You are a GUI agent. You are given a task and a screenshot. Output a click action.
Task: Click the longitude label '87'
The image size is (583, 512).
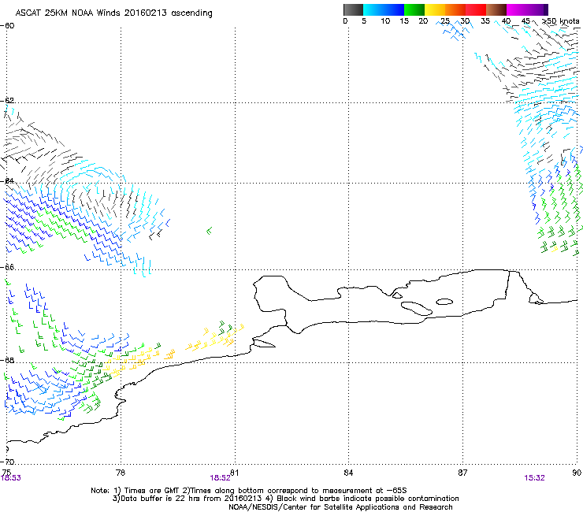coord(462,472)
